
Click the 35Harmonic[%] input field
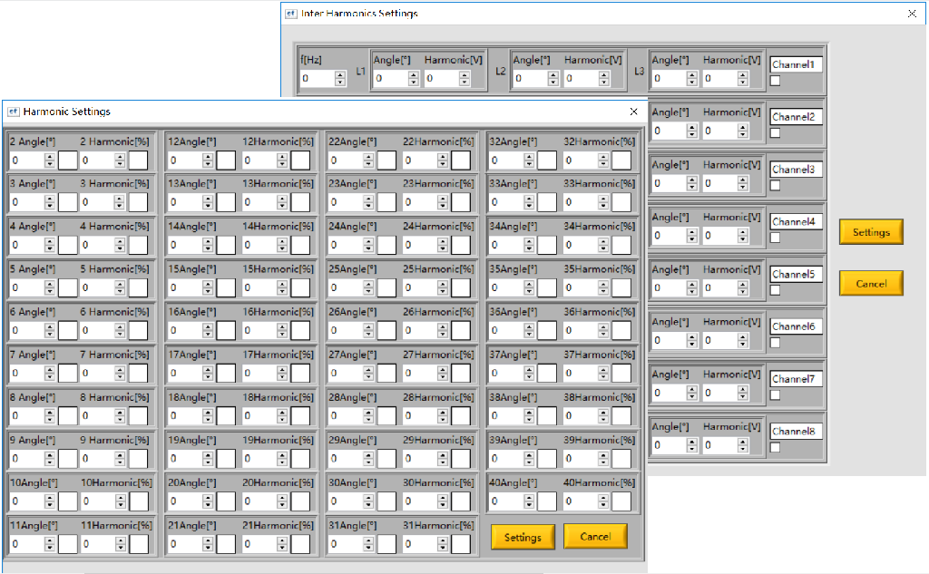tap(580, 287)
